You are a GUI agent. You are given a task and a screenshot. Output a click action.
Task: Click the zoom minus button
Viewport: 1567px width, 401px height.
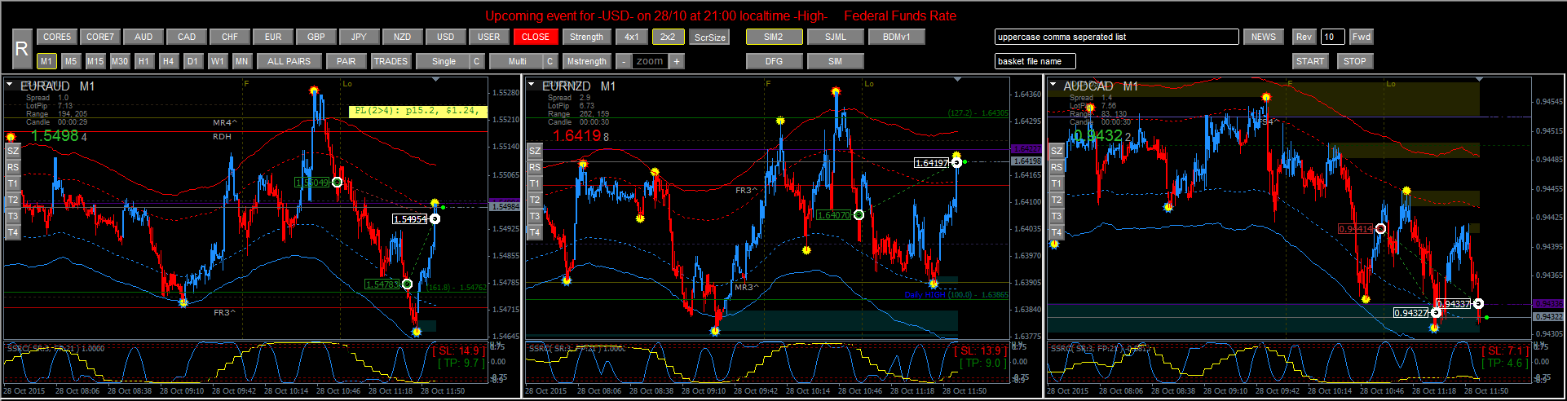pos(624,61)
